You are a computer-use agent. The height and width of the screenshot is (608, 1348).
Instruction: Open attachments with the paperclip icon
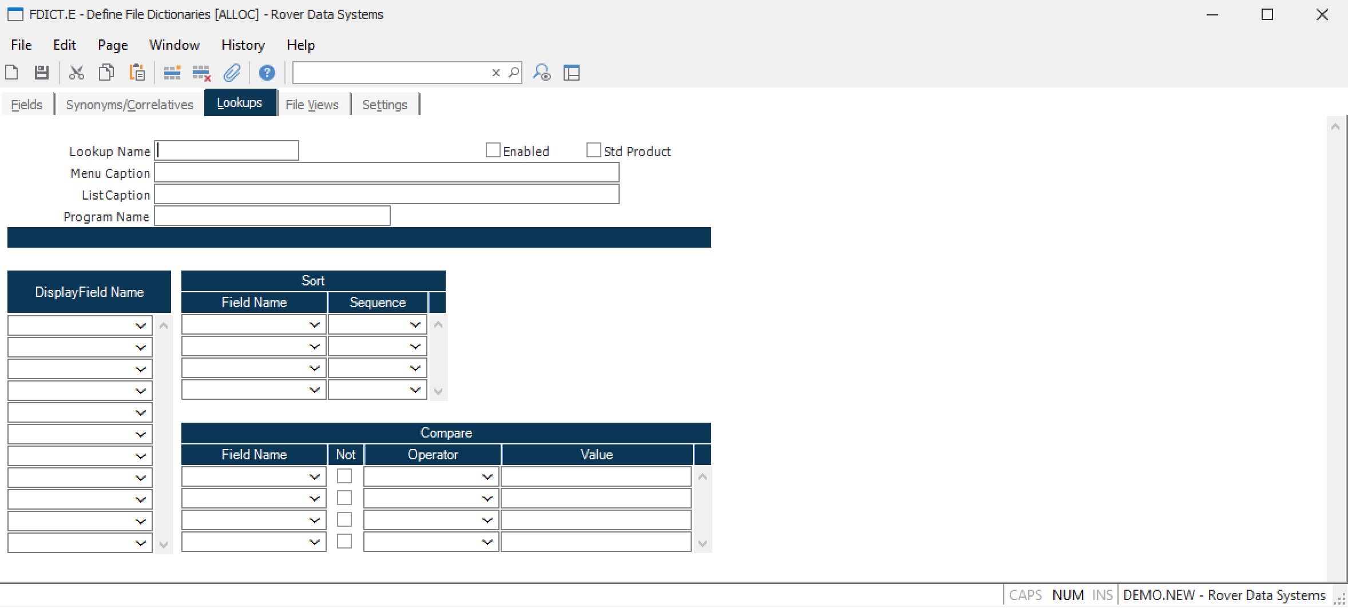[232, 73]
